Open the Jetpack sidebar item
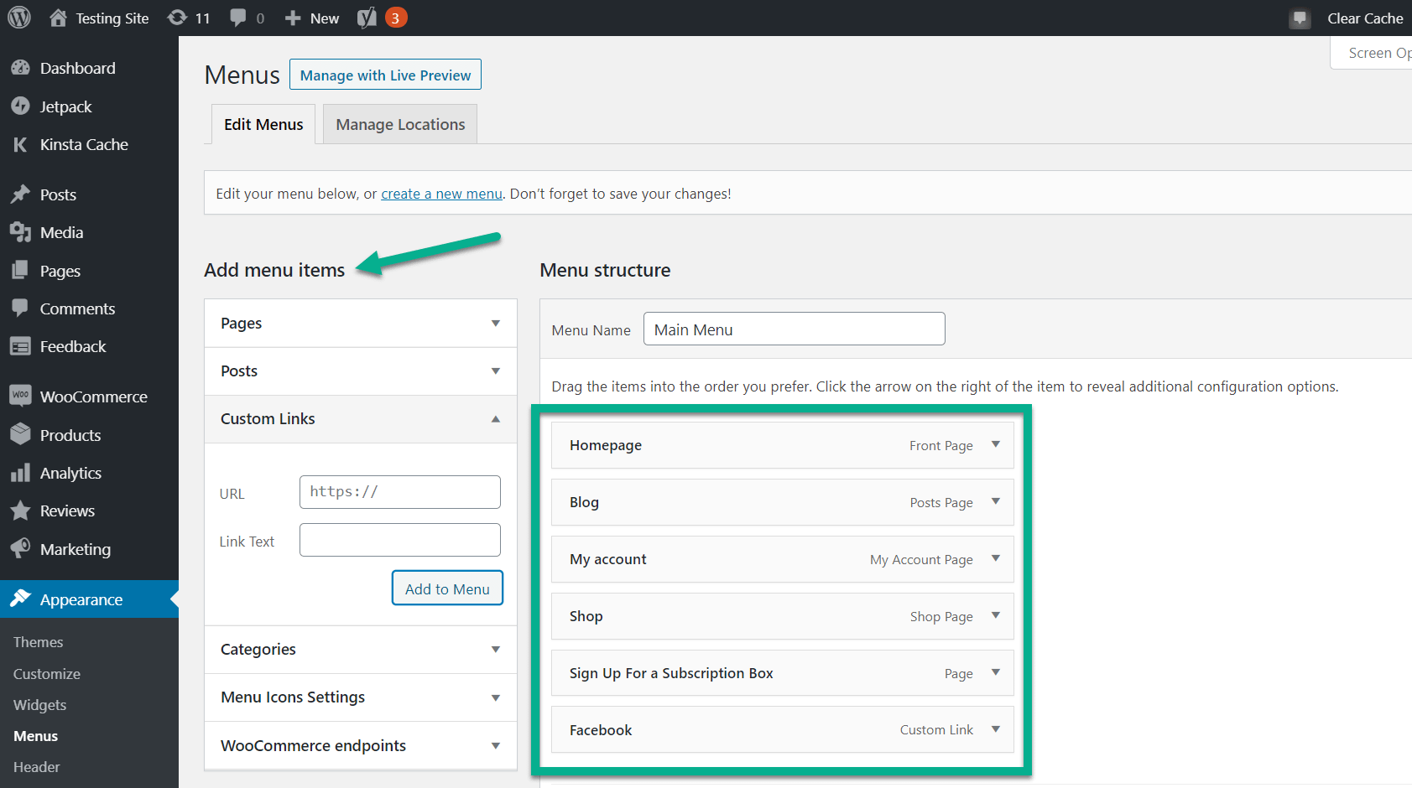1412x788 pixels. tap(20, 106)
